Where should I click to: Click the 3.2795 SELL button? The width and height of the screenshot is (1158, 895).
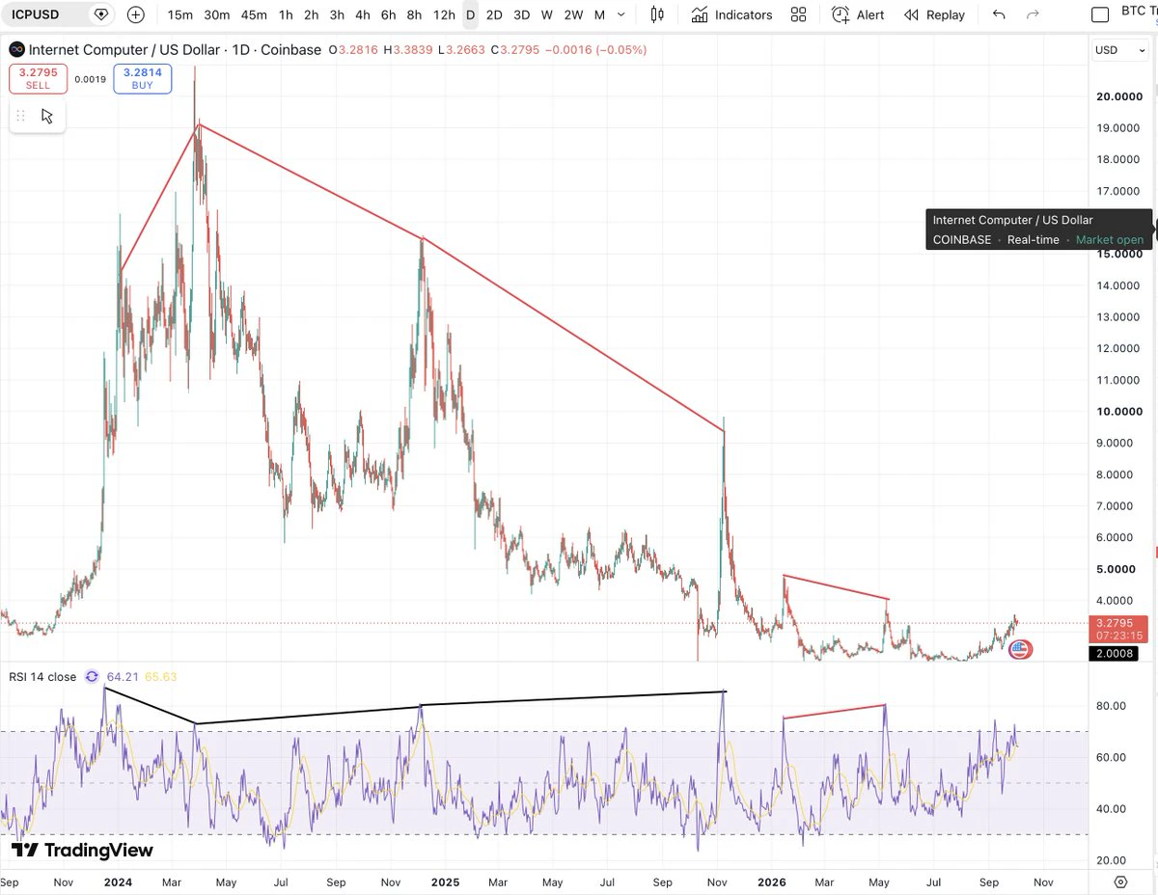point(38,79)
